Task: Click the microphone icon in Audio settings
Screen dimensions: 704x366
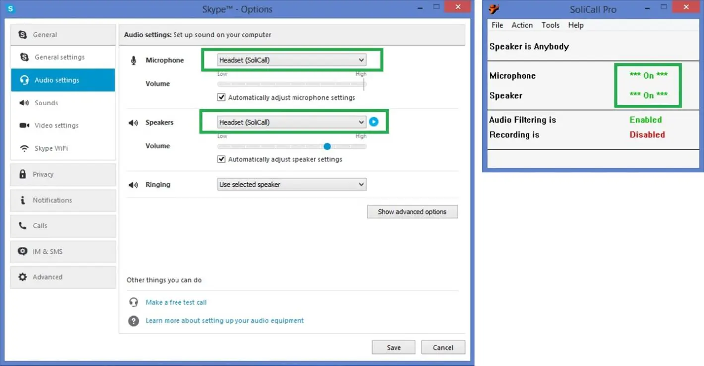Action: (133, 61)
